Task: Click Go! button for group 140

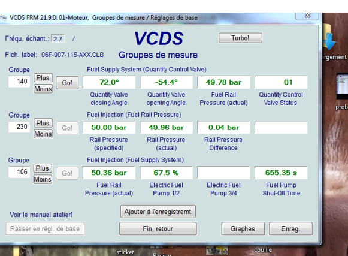Action: click(x=67, y=83)
